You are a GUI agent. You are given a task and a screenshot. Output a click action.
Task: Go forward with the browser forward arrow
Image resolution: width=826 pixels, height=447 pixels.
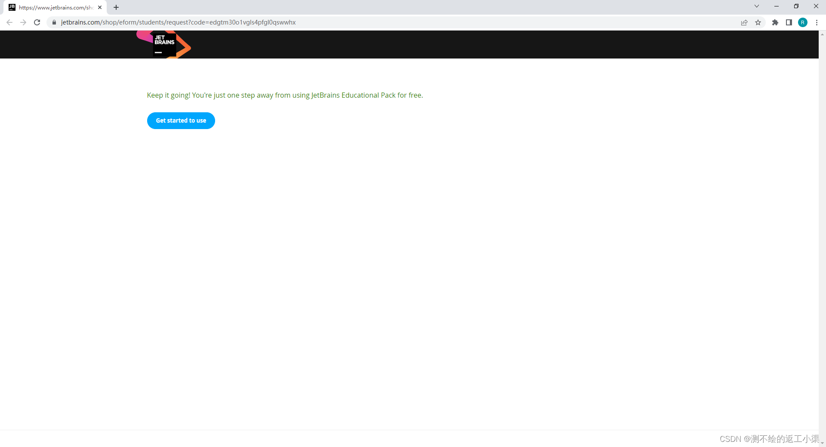(x=23, y=22)
